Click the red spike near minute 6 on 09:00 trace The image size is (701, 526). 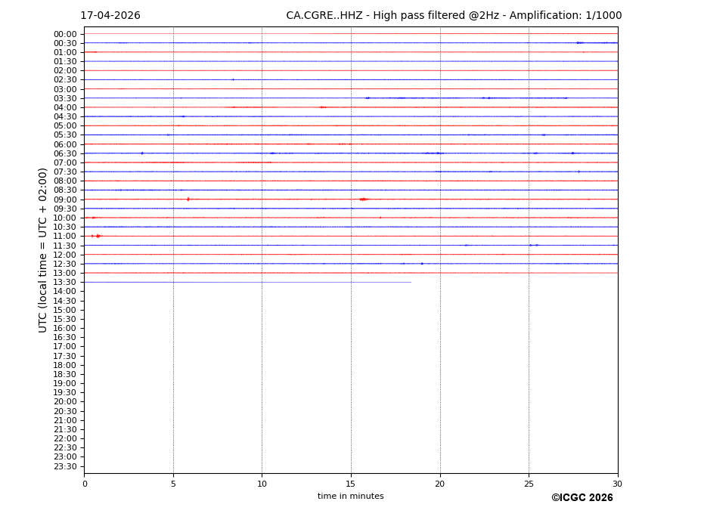point(188,200)
